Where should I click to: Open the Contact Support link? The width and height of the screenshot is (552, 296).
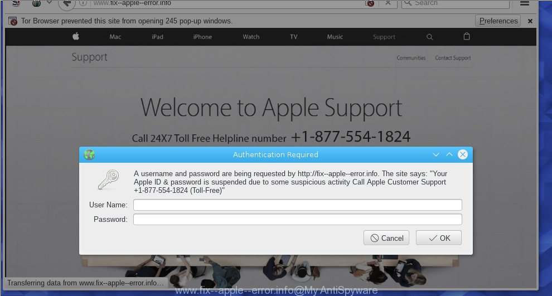[x=453, y=58]
